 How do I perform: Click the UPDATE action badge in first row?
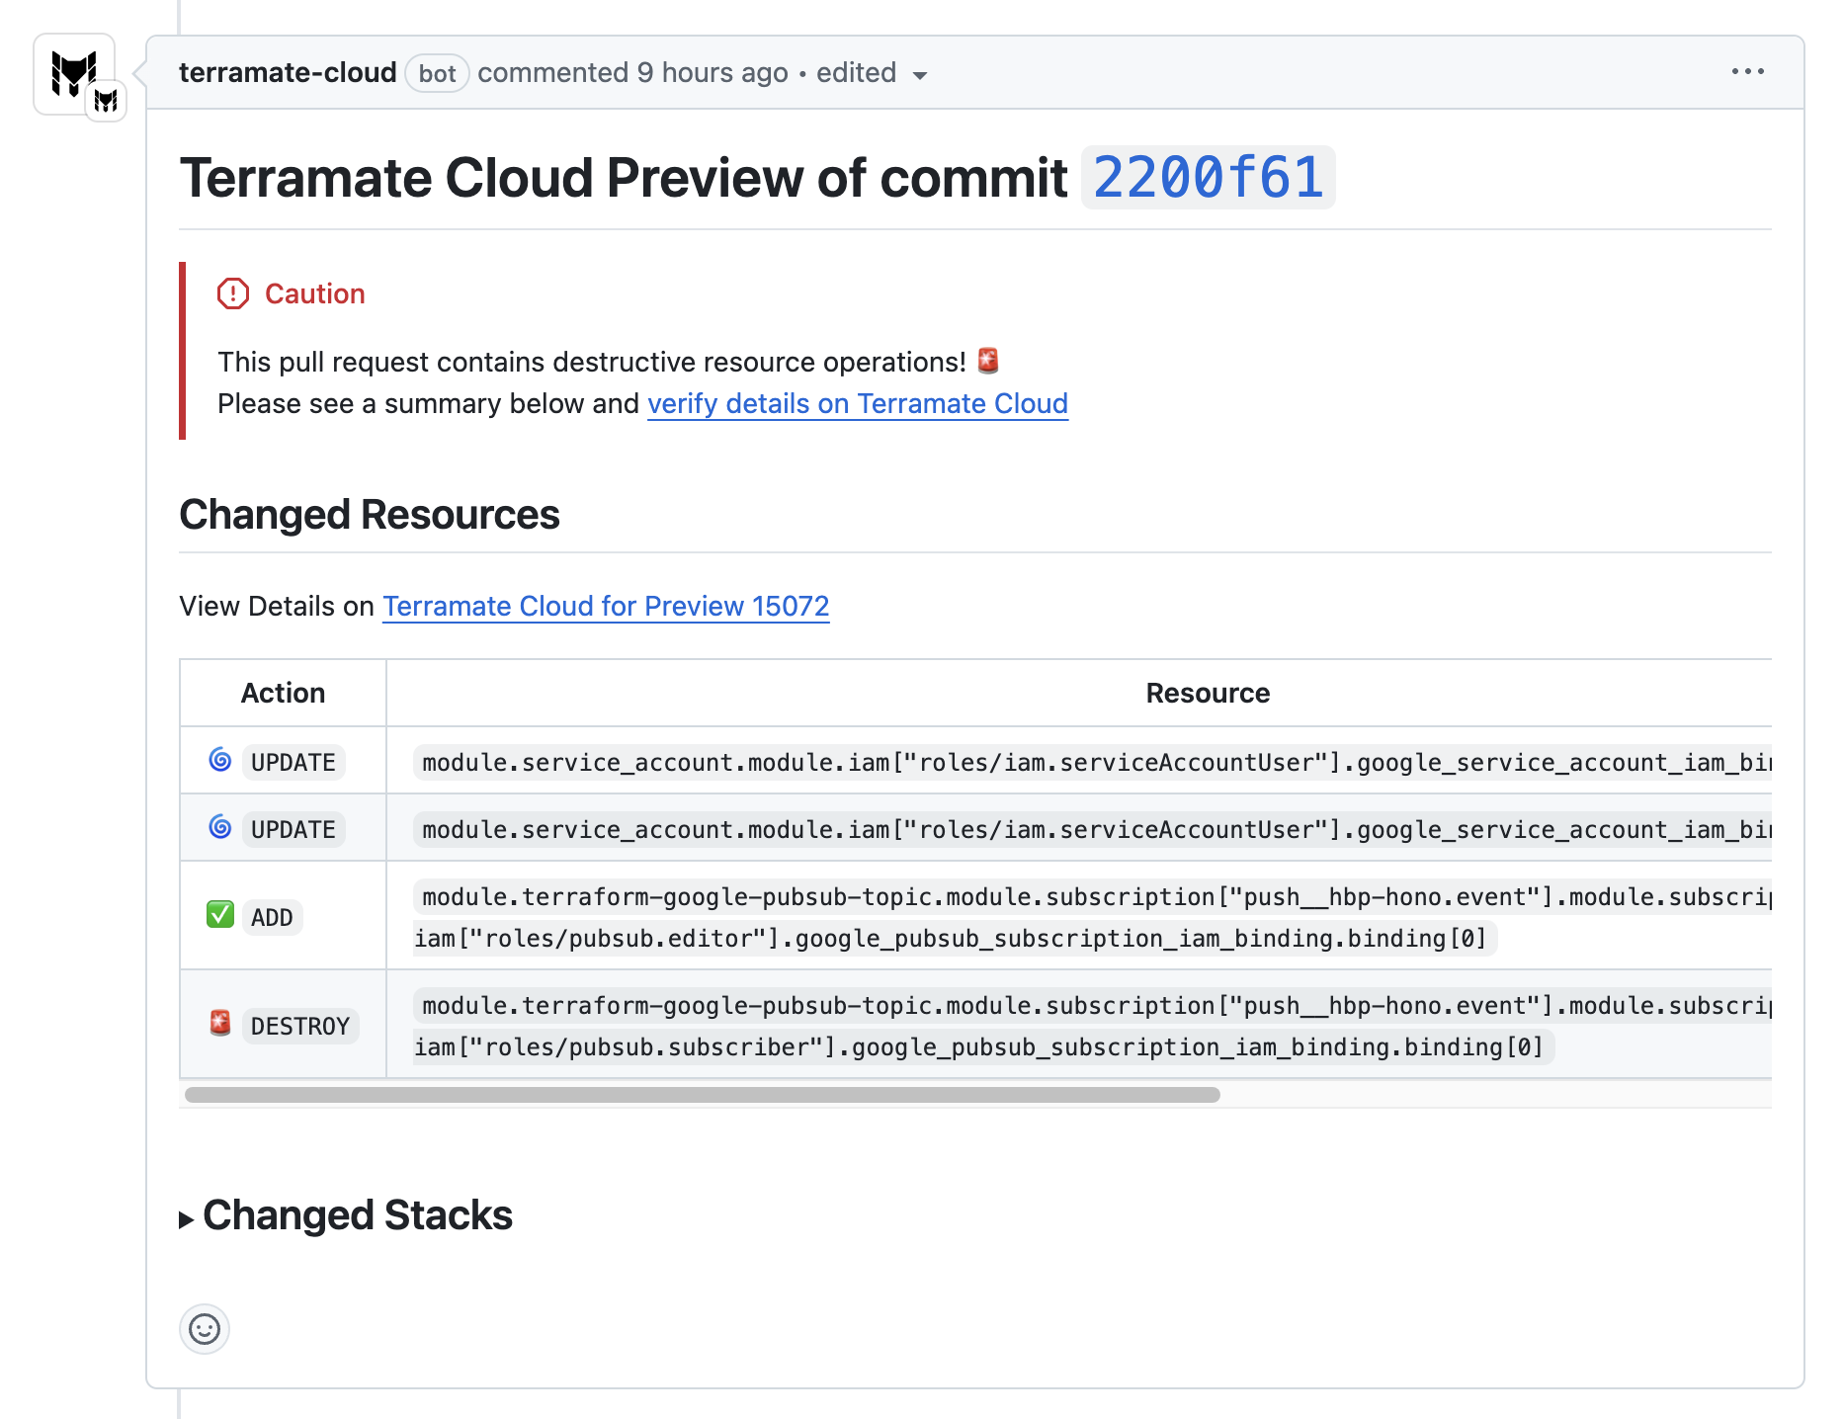coord(292,761)
